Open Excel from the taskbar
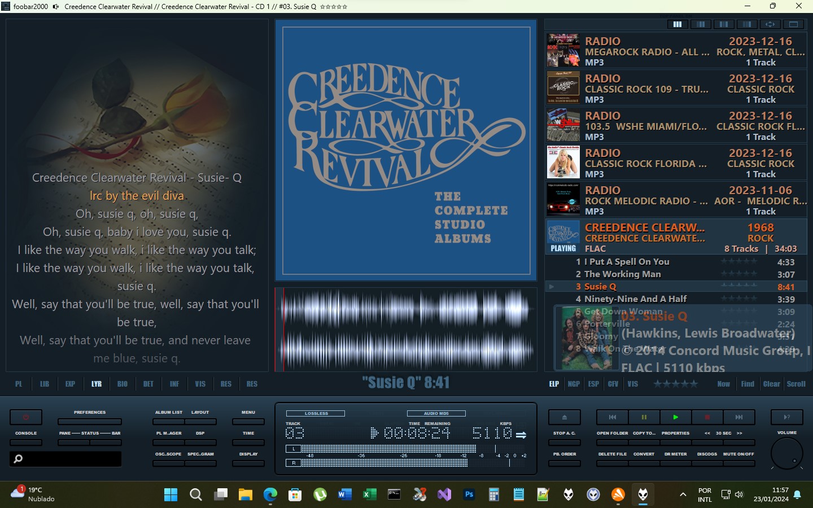This screenshot has height=508, width=813. [369, 495]
